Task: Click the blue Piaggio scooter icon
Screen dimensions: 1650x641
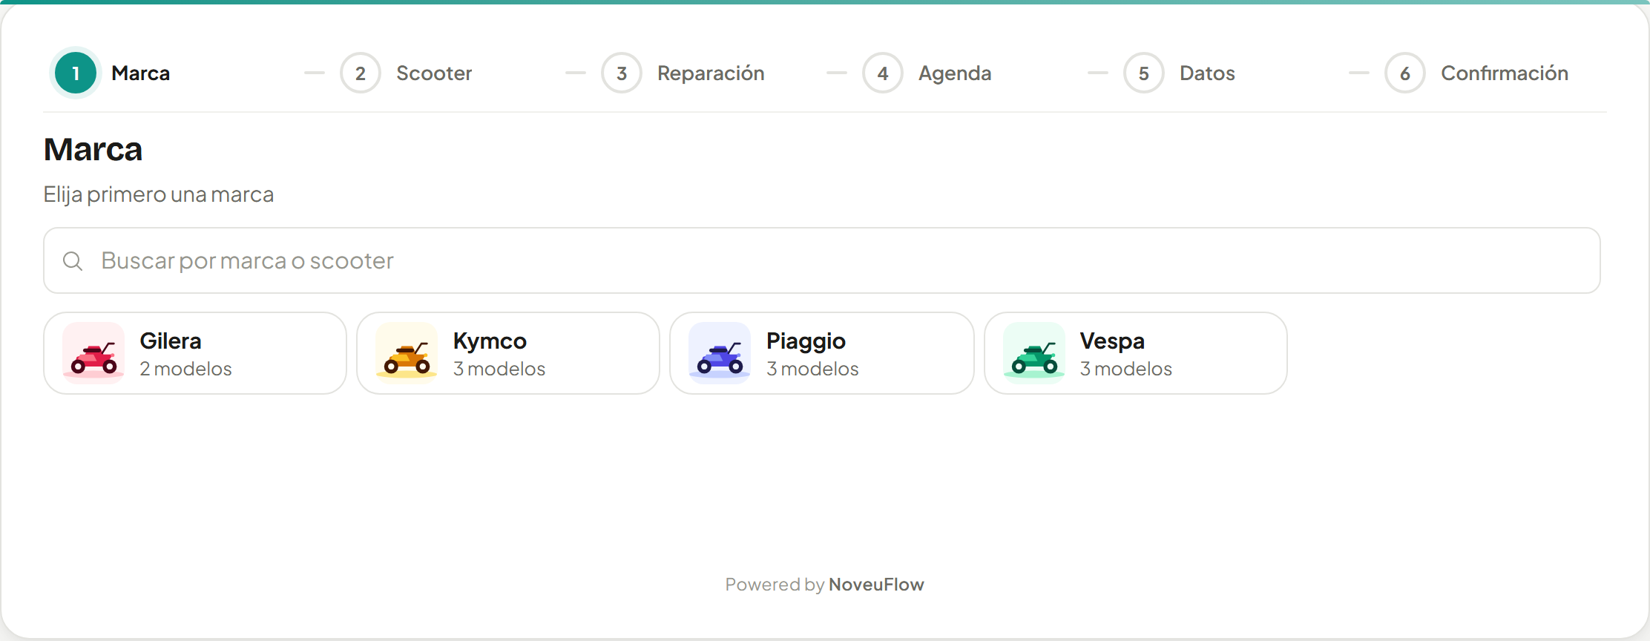Action: [720, 353]
